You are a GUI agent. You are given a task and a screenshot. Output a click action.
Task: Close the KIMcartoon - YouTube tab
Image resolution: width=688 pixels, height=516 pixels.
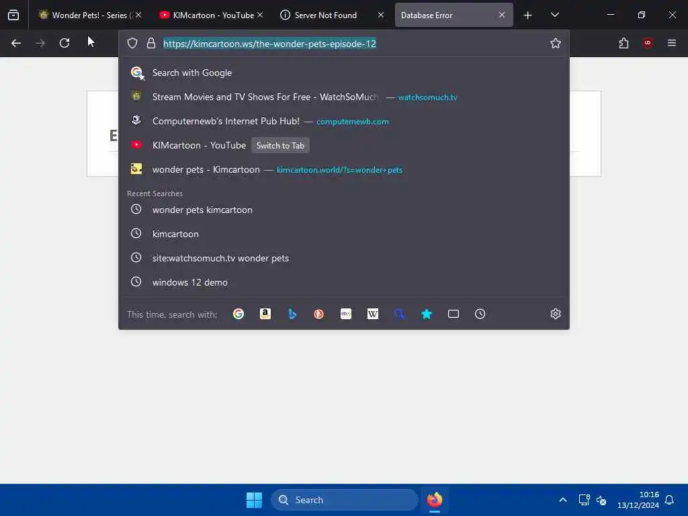(x=260, y=15)
